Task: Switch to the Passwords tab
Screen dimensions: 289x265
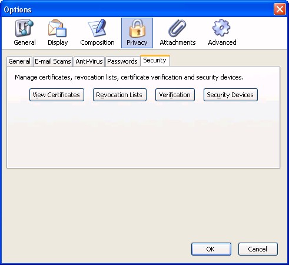Action: pyautogui.click(x=122, y=61)
